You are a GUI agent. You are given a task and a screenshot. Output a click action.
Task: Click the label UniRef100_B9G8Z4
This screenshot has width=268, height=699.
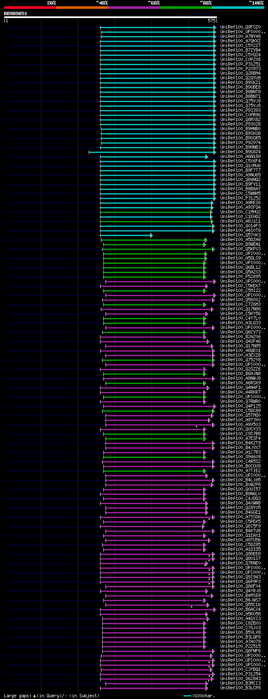tap(240, 152)
